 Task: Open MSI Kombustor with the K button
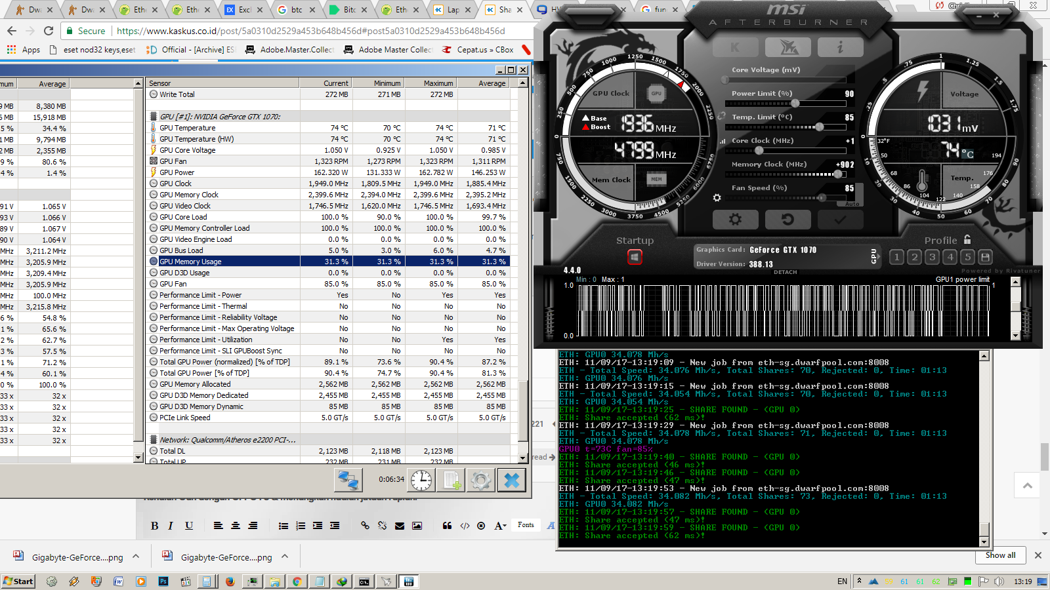click(735, 47)
